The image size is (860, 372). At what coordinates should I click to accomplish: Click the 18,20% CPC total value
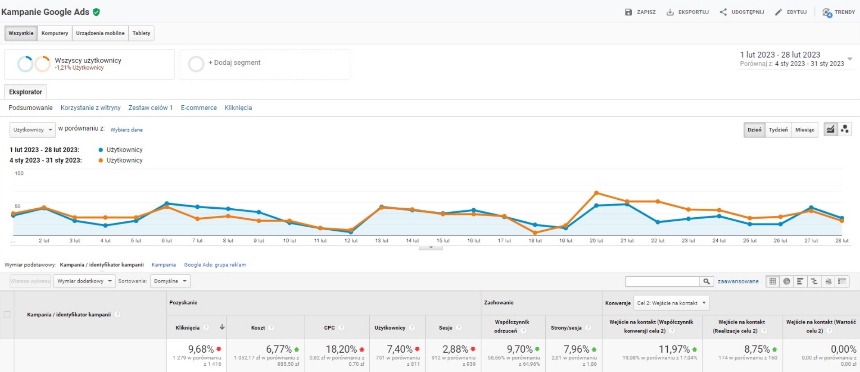pos(341,349)
